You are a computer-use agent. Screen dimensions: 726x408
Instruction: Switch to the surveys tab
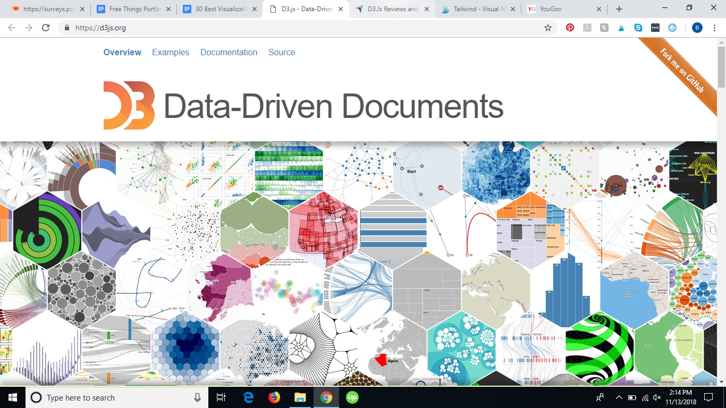(47, 9)
